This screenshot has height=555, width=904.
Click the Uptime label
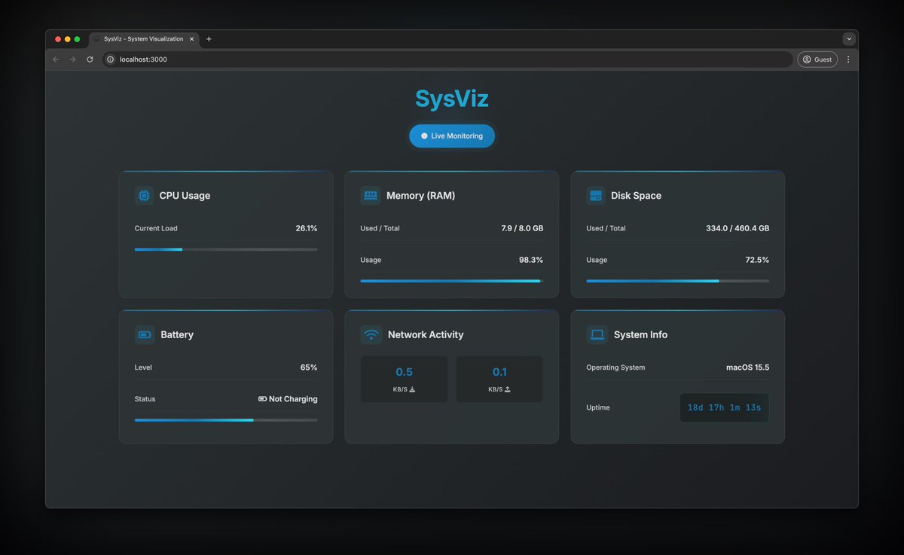click(598, 407)
